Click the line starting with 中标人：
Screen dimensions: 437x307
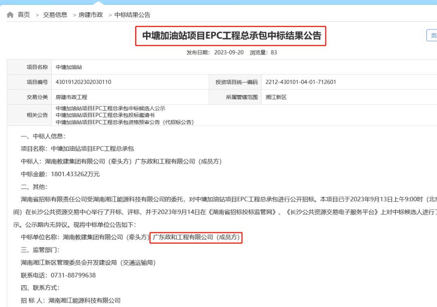[121, 162]
